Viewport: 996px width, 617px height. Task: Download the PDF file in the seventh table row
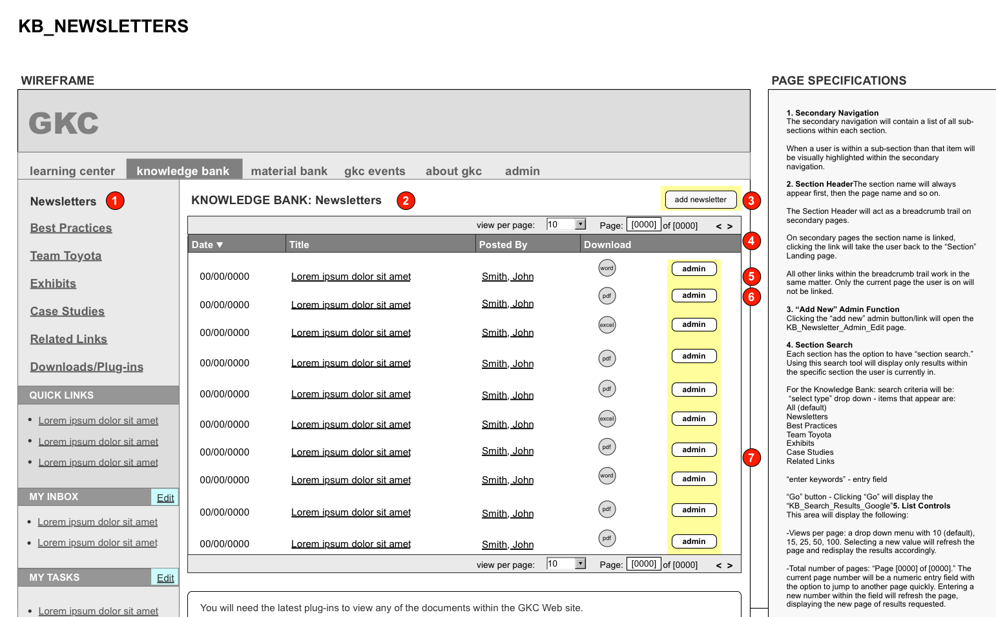point(607,447)
